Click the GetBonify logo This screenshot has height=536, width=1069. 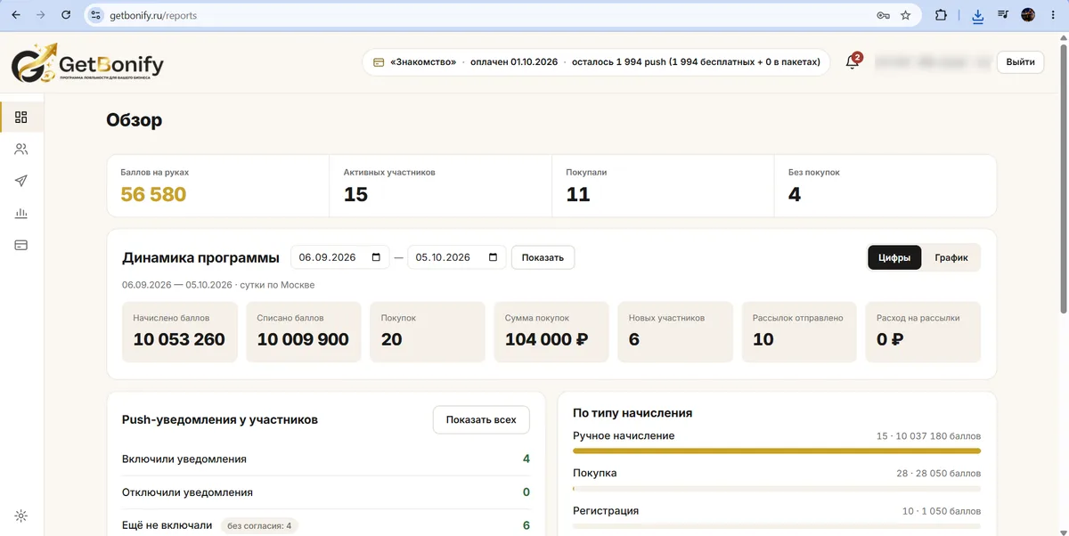87,65
